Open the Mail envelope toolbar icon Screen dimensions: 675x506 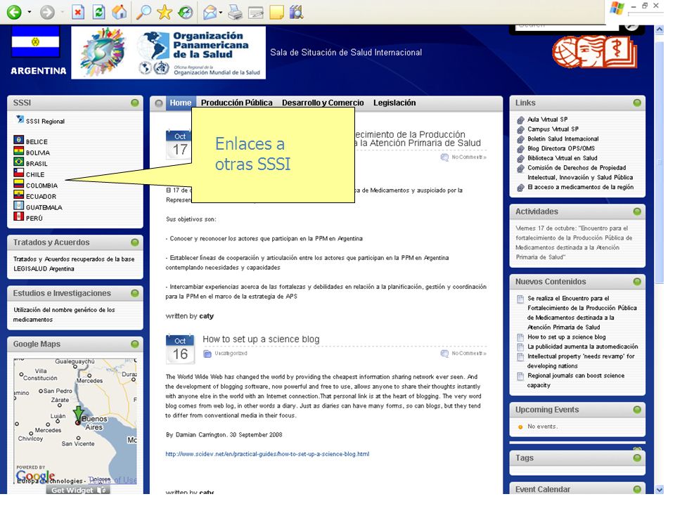coord(210,12)
